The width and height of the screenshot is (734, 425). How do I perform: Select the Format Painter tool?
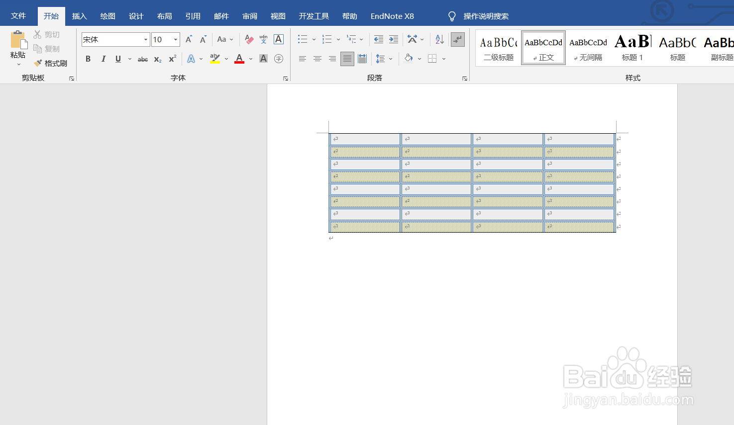click(51, 63)
